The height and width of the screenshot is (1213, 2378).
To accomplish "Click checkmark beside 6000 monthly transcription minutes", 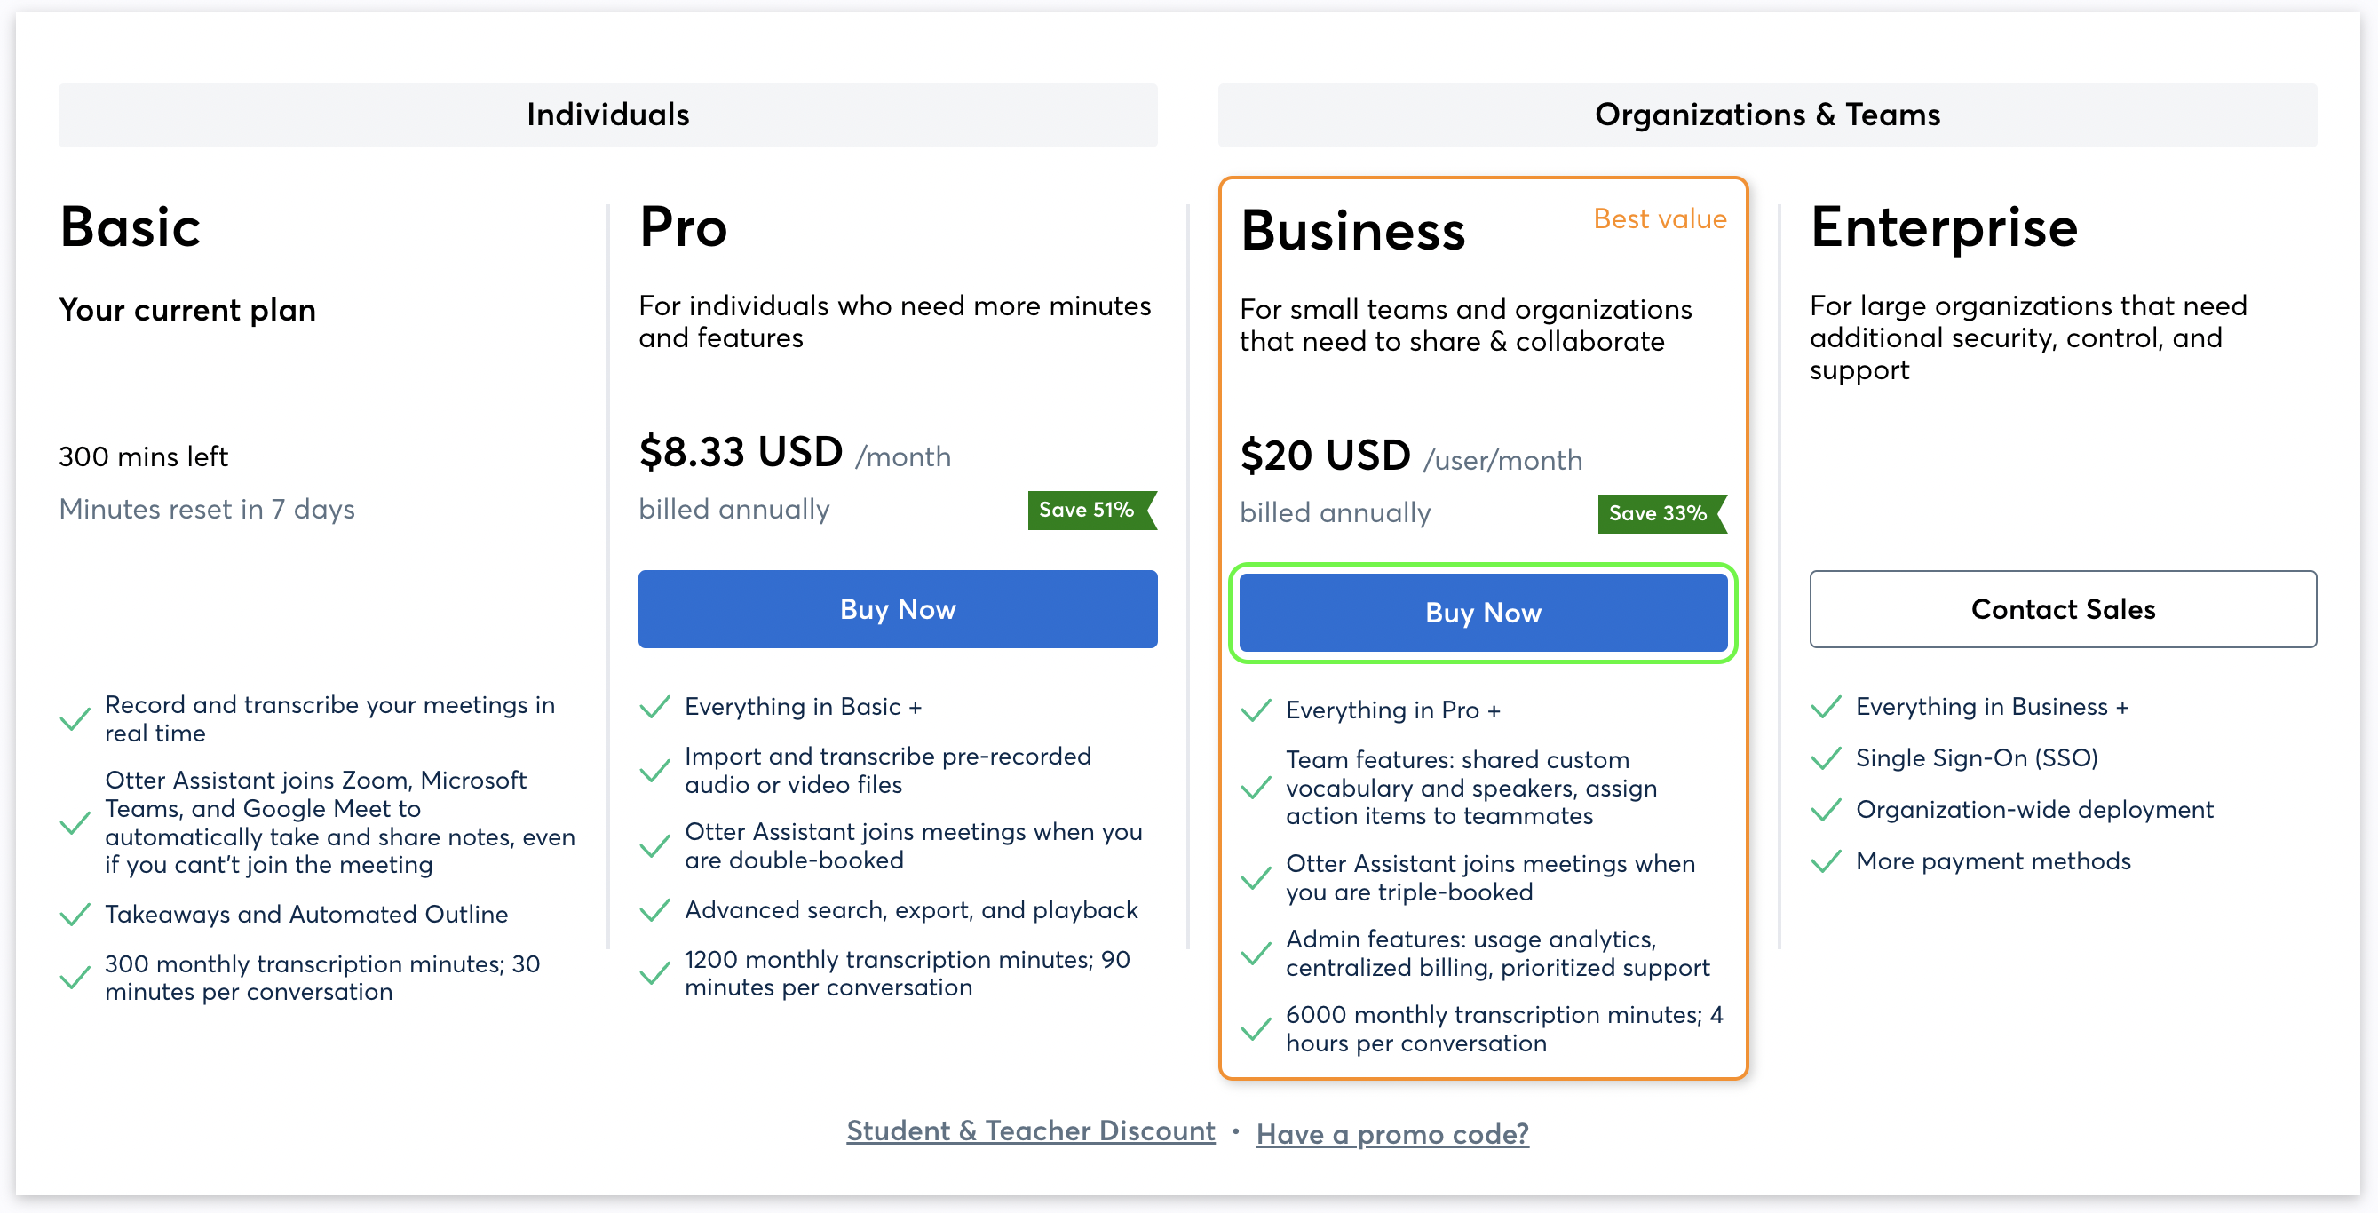I will point(1256,1029).
